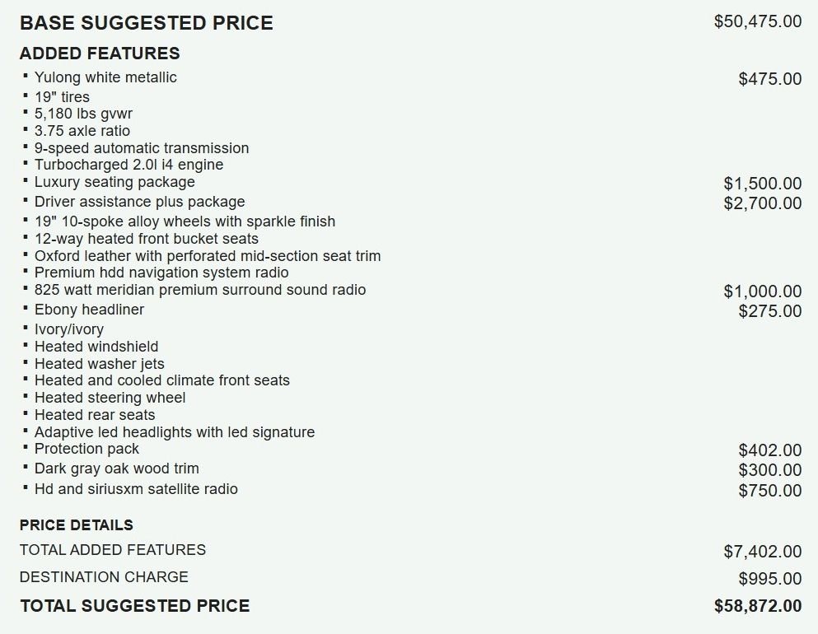Click the Destination Charge $995.00 amount
This screenshot has width=818, height=634.
(770, 578)
